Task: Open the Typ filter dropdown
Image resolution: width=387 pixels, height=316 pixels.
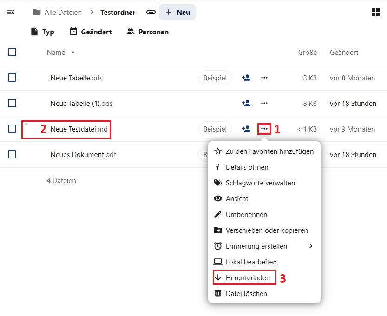Action: click(x=42, y=32)
